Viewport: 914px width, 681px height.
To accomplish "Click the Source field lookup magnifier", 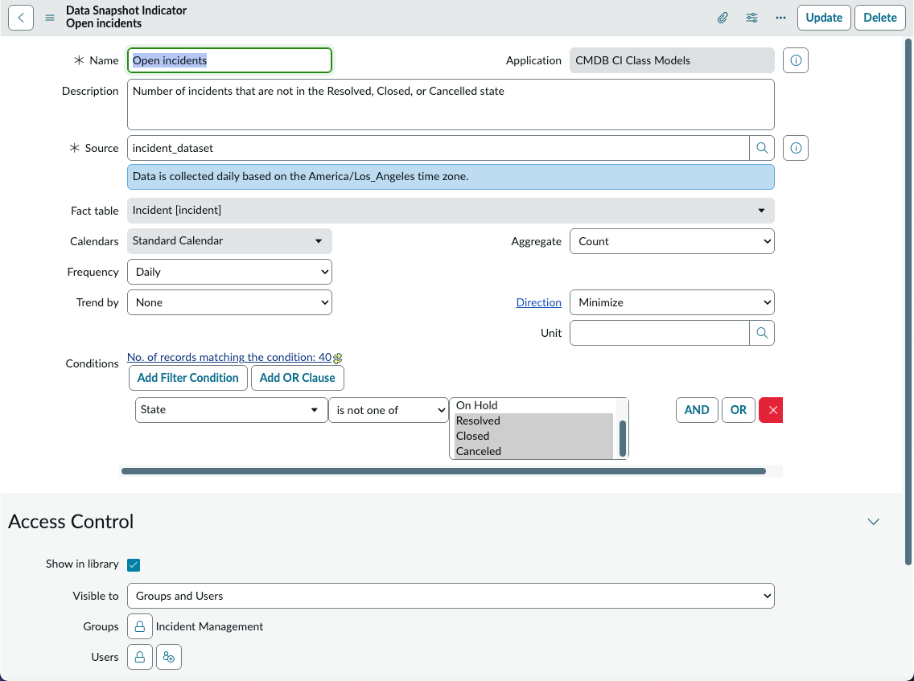I will pyautogui.click(x=762, y=148).
